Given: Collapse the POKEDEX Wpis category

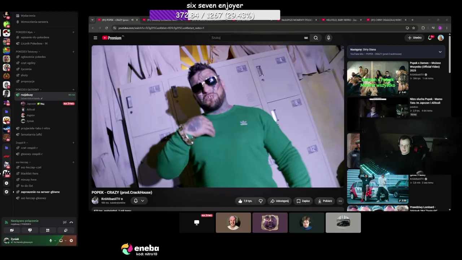Looking at the screenshot, I should coord(25,32).
